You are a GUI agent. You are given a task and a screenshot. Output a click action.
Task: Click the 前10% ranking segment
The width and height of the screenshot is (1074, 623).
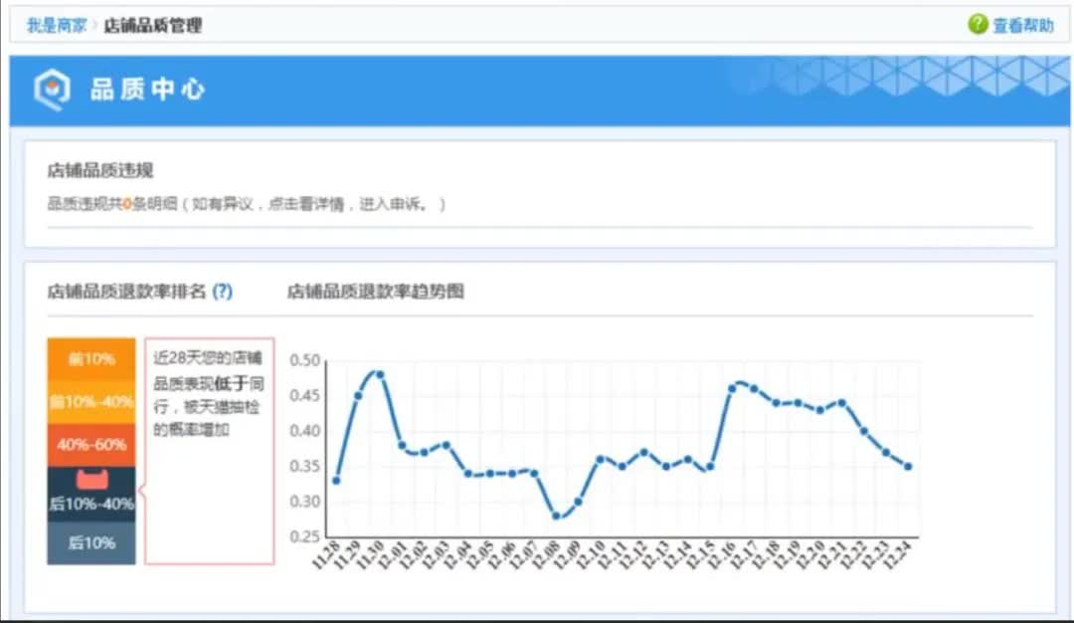[x=90, y=360]
